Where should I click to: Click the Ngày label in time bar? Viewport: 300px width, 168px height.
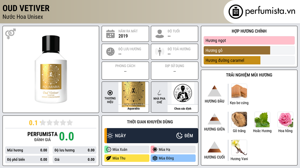tap(120, 136)
